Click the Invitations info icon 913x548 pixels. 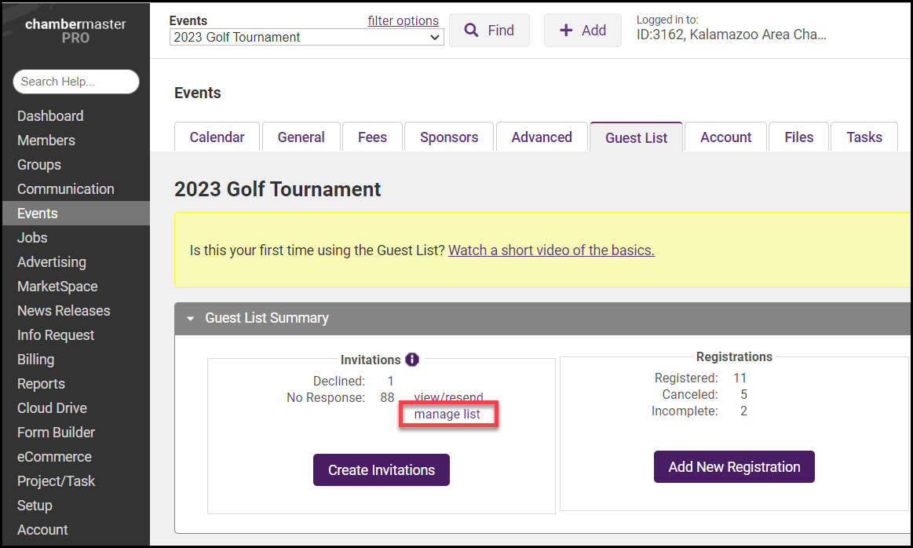coord(412,360)
